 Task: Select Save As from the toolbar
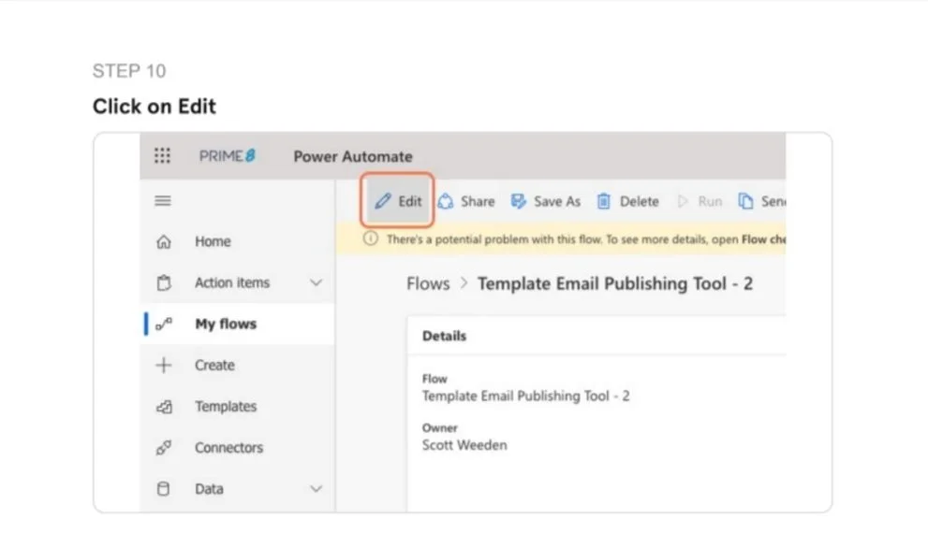(x=545, y=201)
